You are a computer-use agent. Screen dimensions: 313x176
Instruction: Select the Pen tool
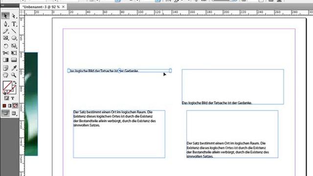pos(5,24)
